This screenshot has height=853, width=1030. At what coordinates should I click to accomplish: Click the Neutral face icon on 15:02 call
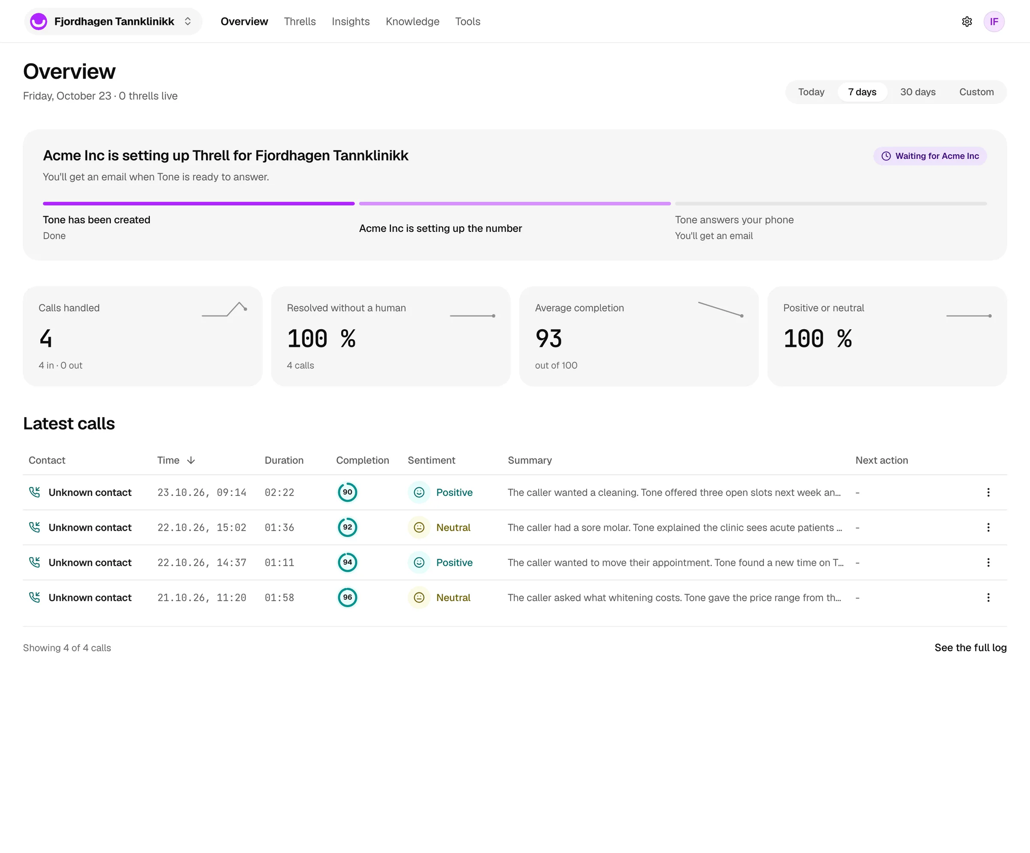click(x=419, y=527)
